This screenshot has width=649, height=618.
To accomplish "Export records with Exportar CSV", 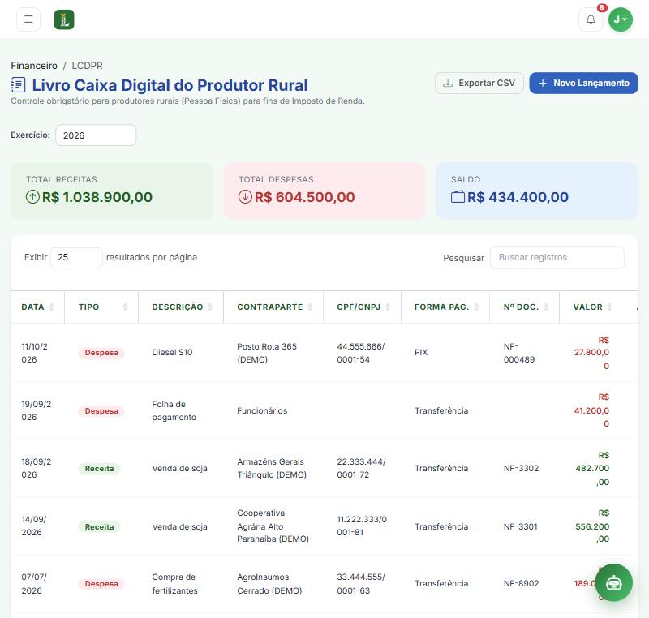I will pyautogui.click(x=479, y=84).
